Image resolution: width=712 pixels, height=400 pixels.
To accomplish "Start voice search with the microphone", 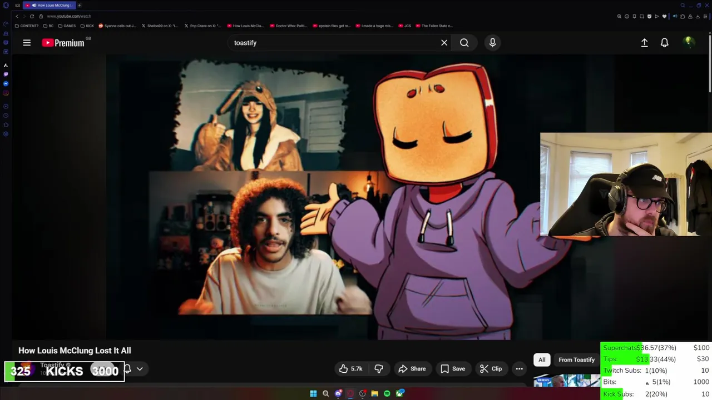I will pyautogui.click(x=492, y=43).
